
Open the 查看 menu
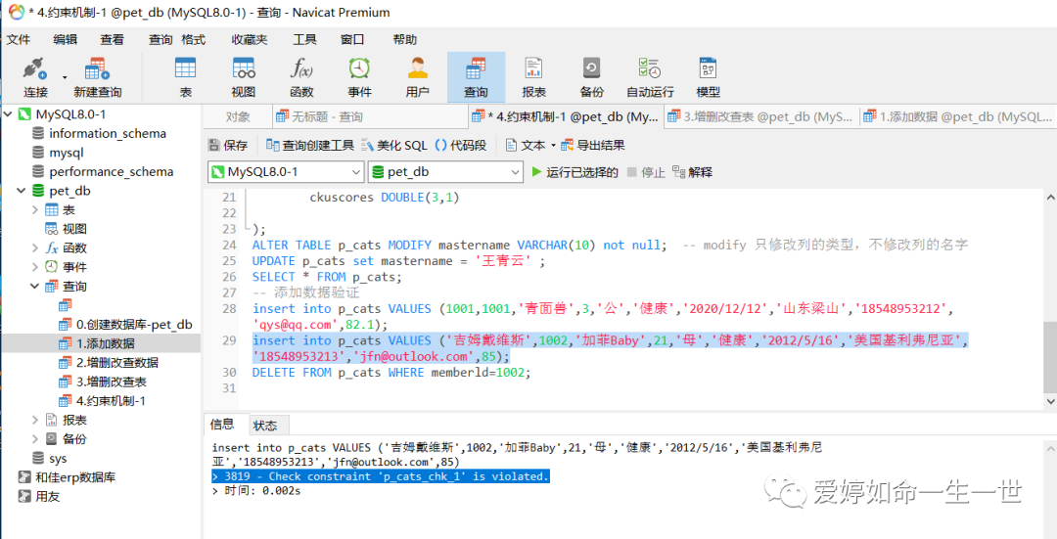pyautogui.click(x=112, y=40)
